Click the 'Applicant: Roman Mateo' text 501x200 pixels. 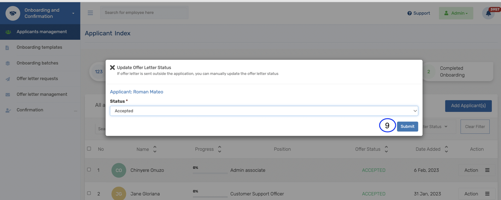pos(137,92)
